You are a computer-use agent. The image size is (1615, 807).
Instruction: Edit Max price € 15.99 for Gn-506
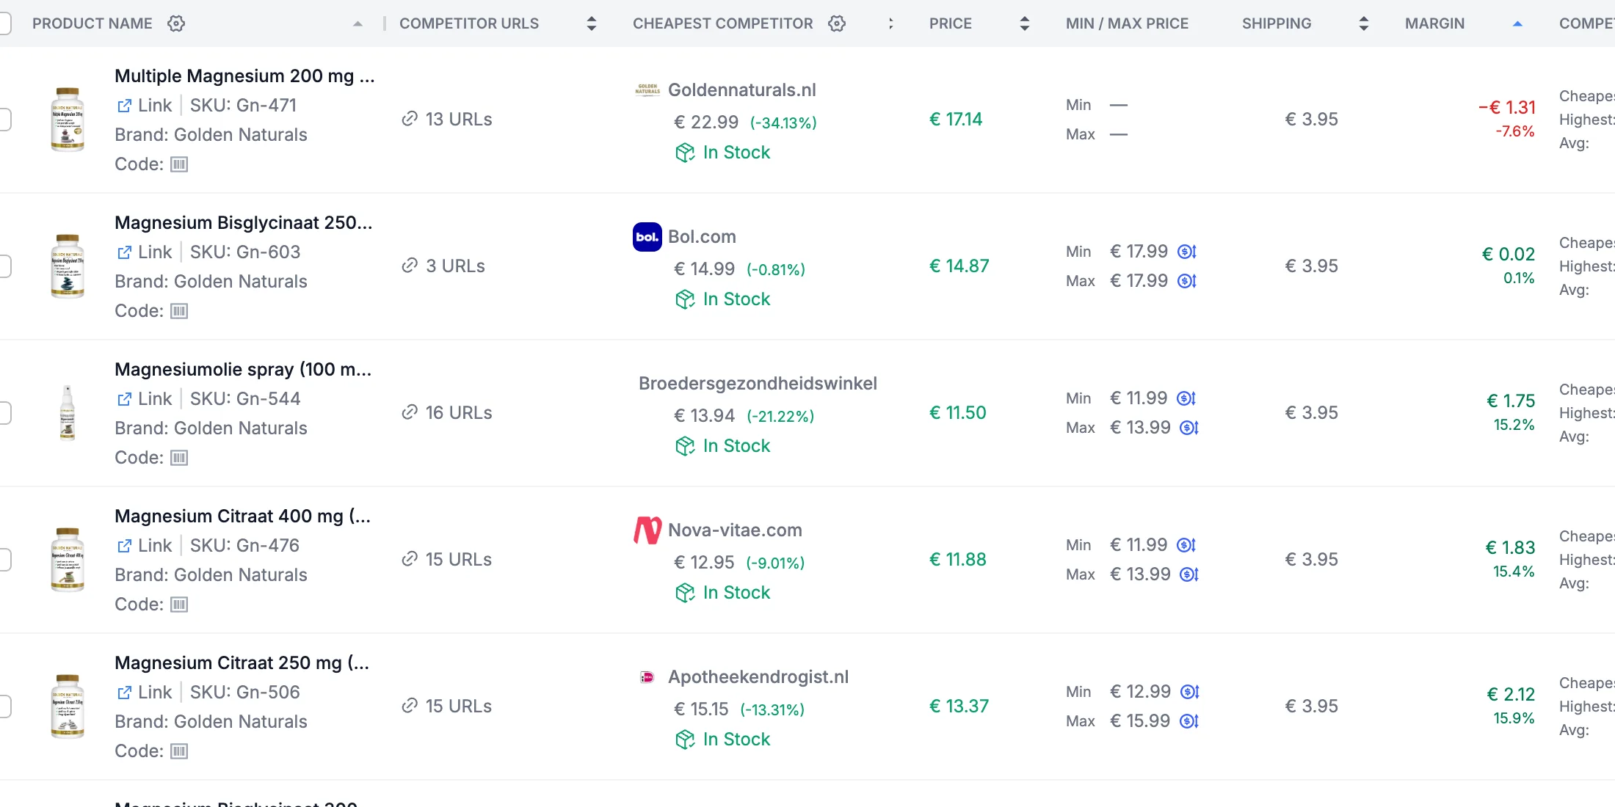[x=1189, y=721]
